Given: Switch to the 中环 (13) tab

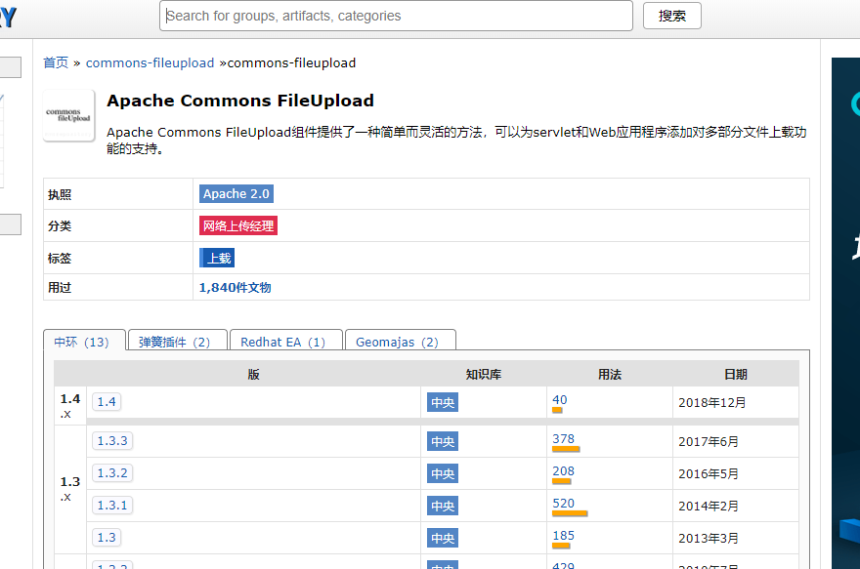Looking at the screenshot, I should click(84, 342).
